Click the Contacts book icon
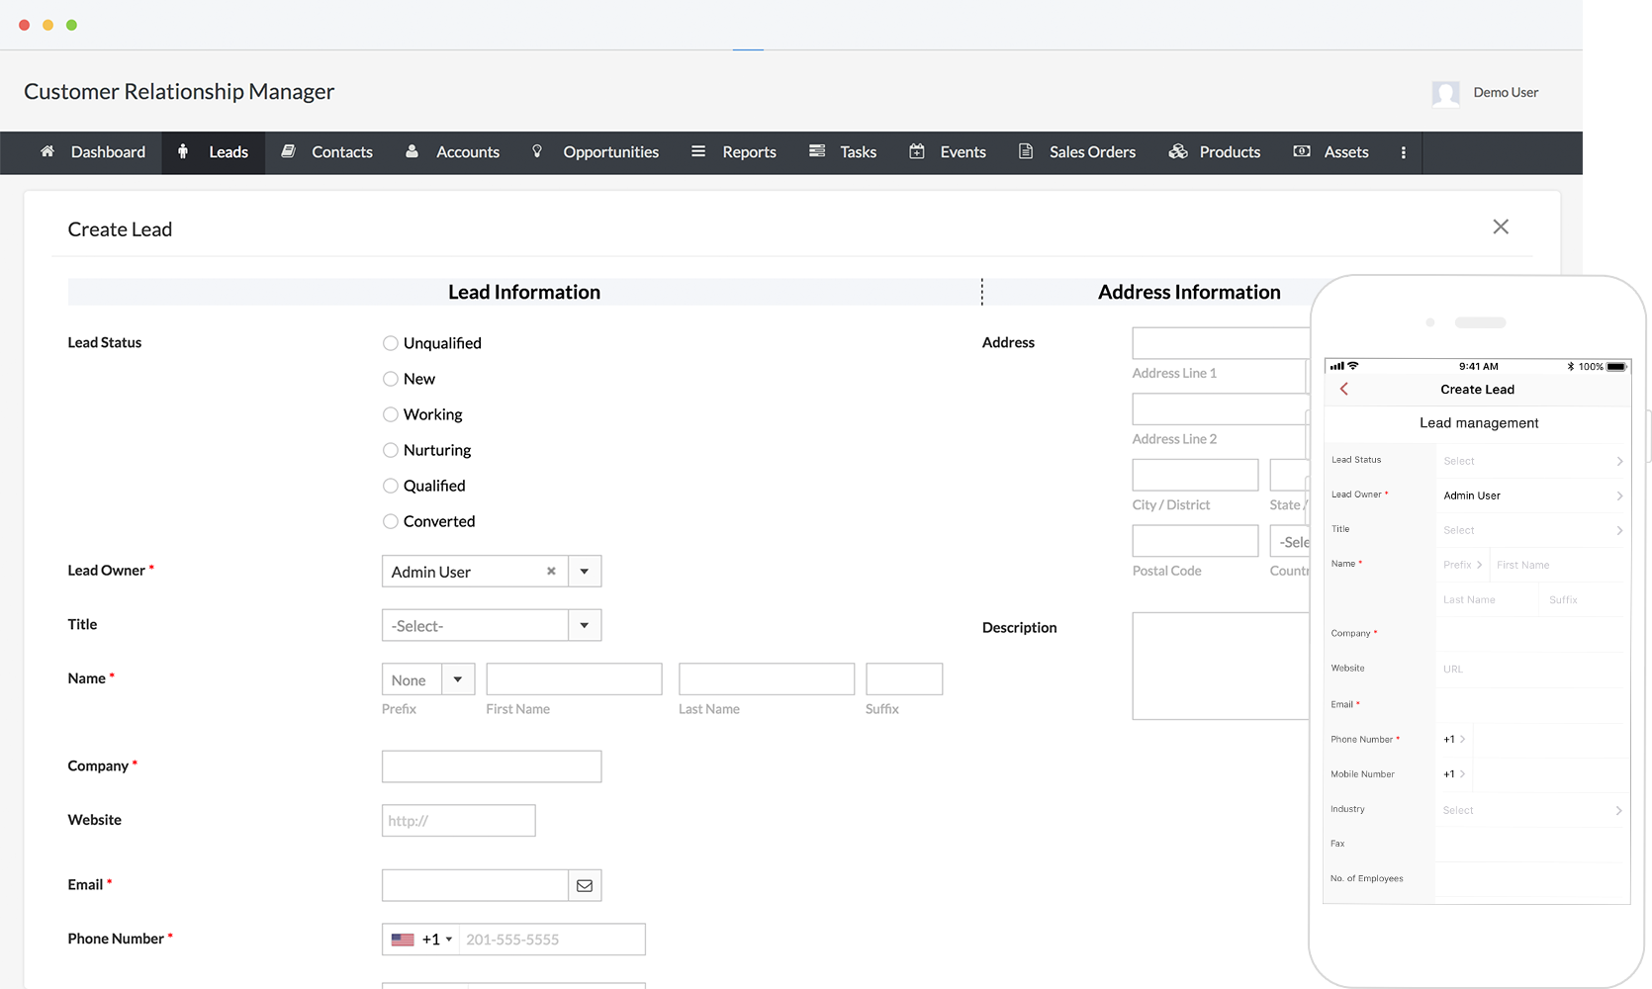The height and width of the screenshot is (989, 1652). coord(289,151)
